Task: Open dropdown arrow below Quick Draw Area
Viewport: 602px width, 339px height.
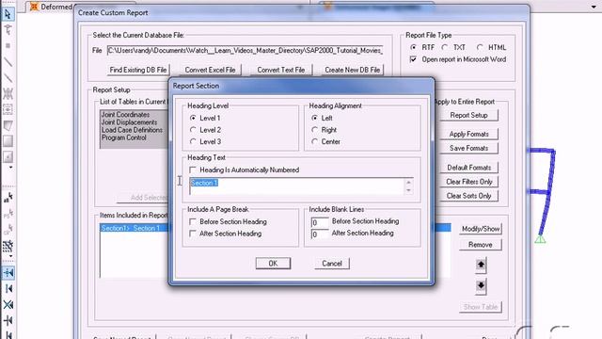Action: pos(10,168)
